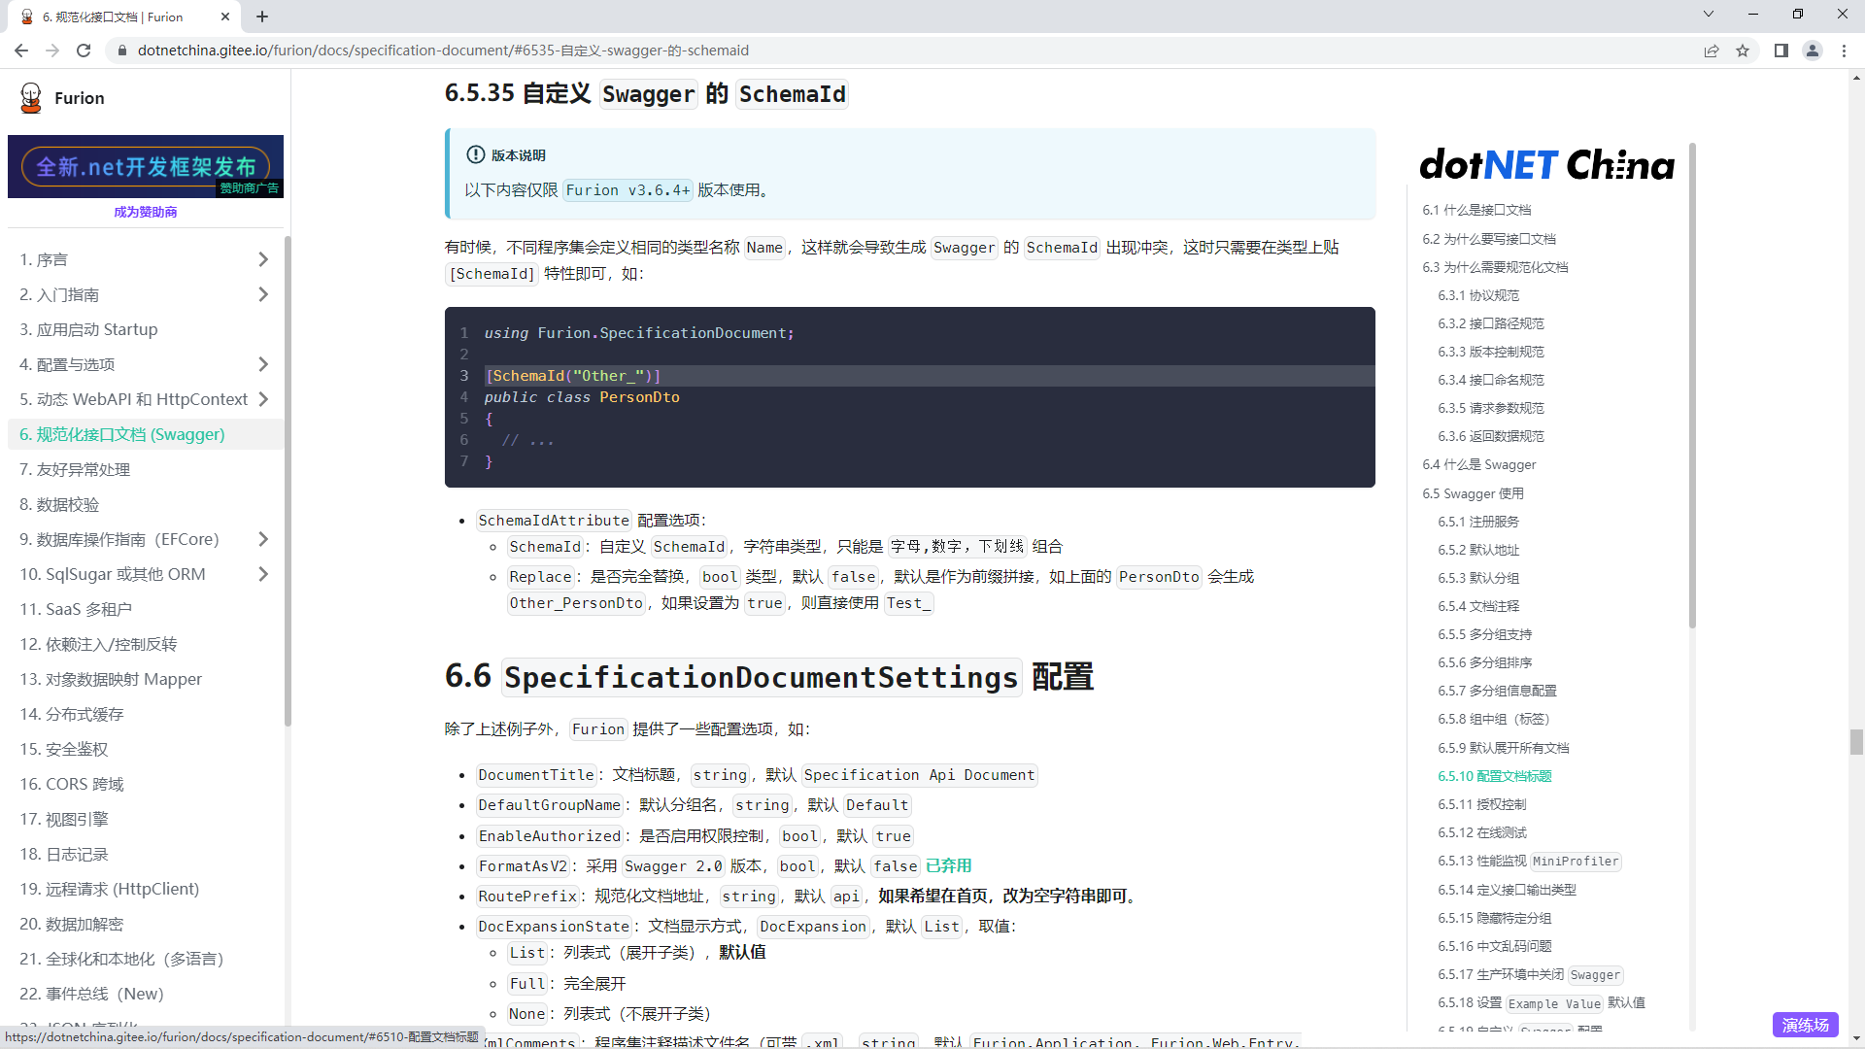Click the browser back arrow
Viewport: 1865px width, 1049px height.
point(21,51)
